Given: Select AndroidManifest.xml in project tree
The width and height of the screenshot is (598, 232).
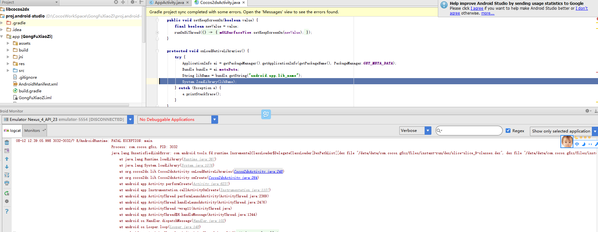Looking at the screenshot, I should tap(38, 84).
